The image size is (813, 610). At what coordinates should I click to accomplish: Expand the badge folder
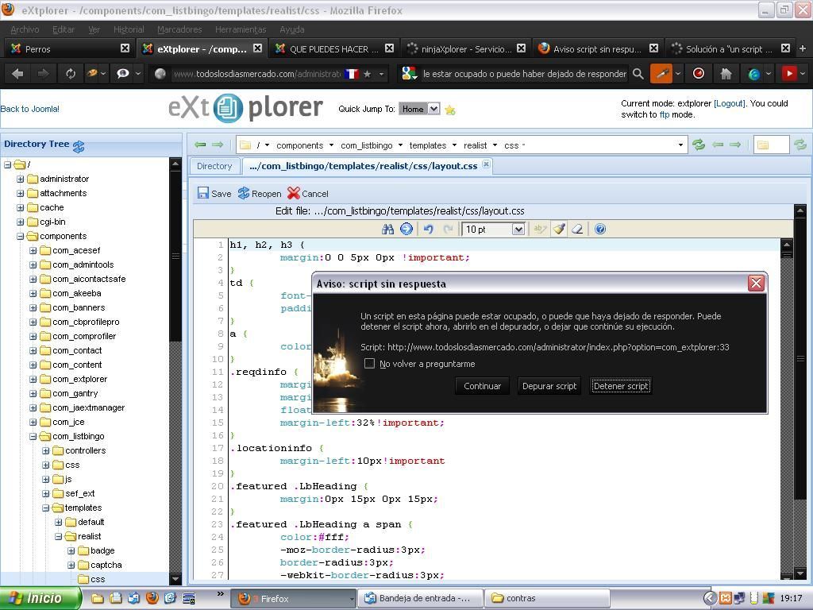click(x=71, y=551)
